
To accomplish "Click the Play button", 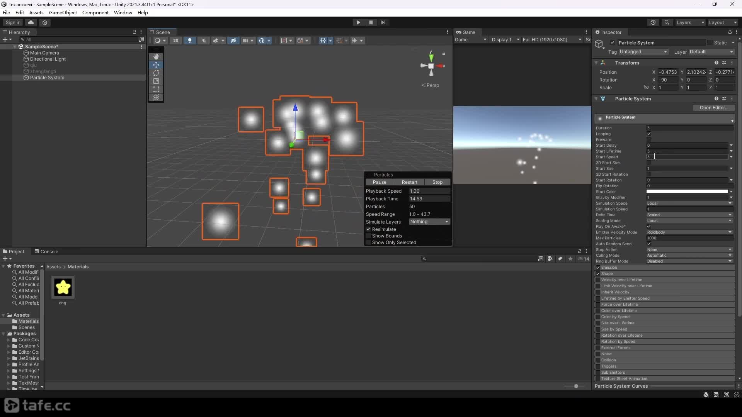I will coord(358,22).
